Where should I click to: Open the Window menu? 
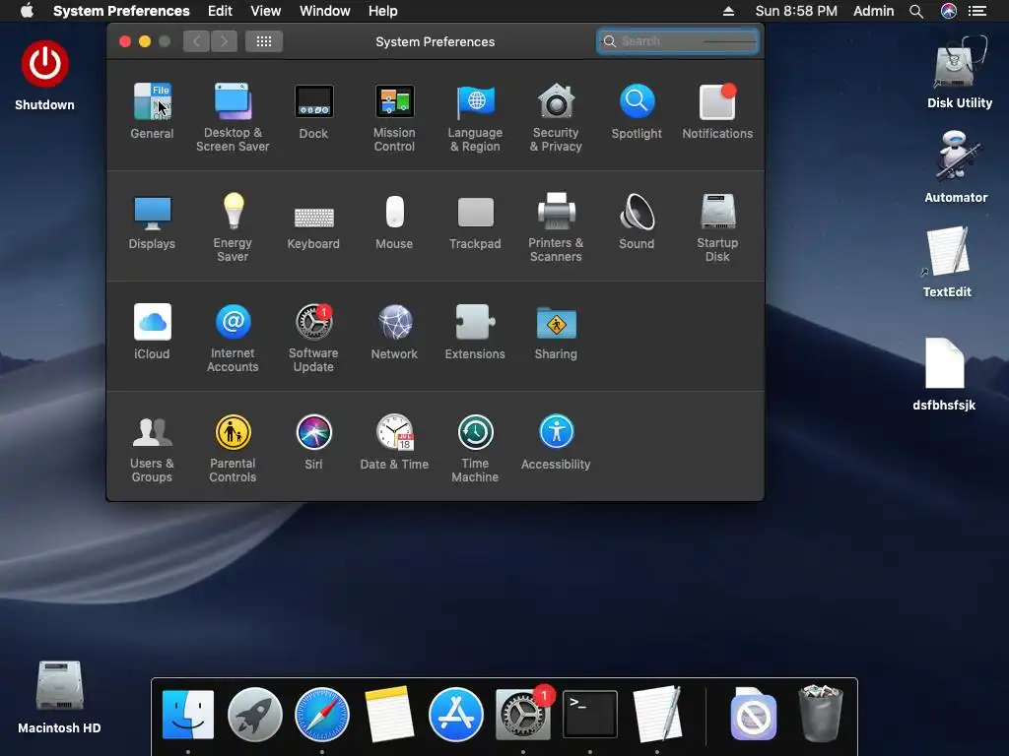pos(325,11)
